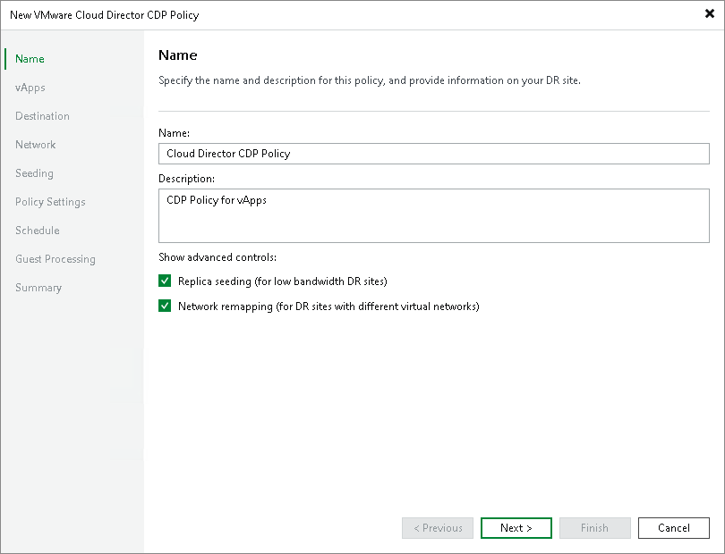Screen dimensions: 725x554
Task: Click the policy Name input field
Action: pyautogui.click(x=434, y=154)
